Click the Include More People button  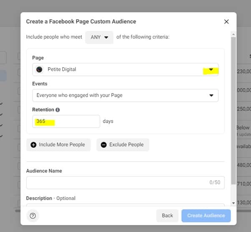tap(58, 145)
